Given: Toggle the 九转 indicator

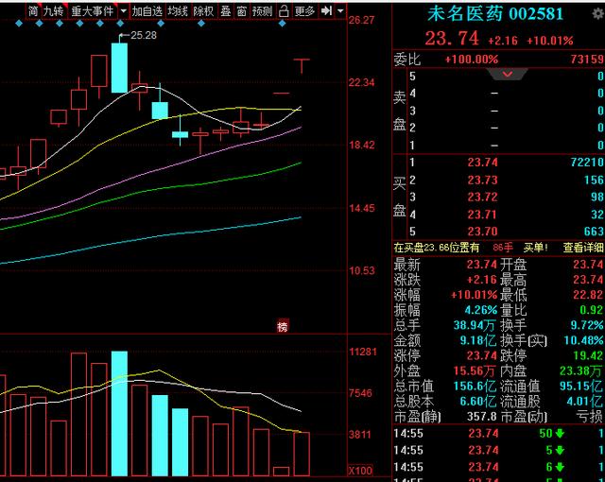Looking at the screenshot, I should pyautogui.click(x=54, y=11).
